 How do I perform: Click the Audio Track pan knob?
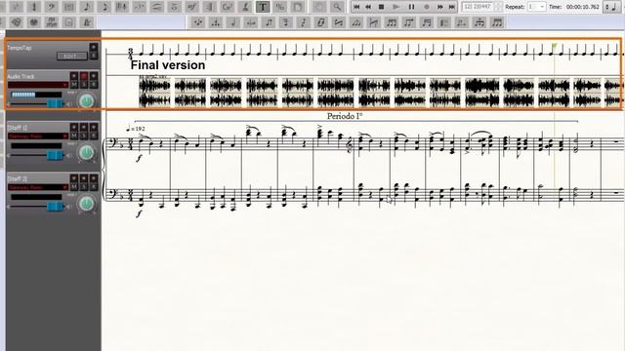86,101
